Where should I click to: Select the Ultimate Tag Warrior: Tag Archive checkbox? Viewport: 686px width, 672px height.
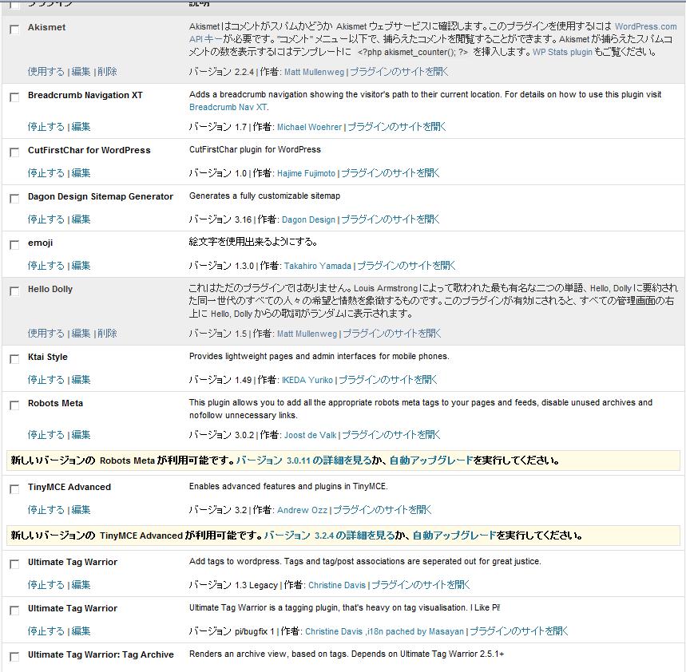click(x=14, y=657)
